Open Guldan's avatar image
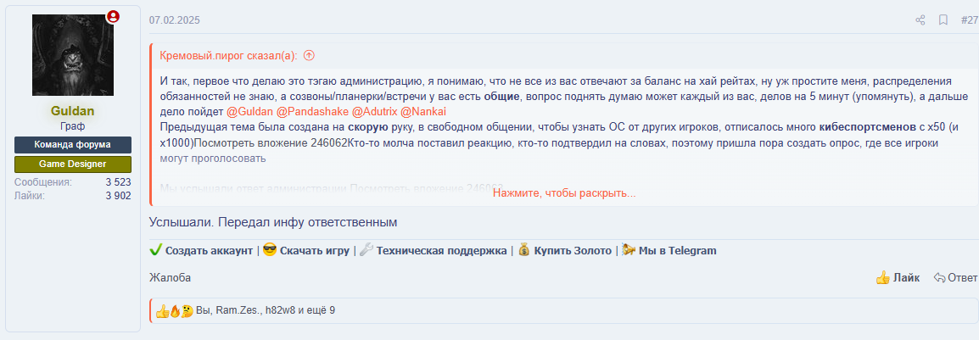Viewport: 979px width, 340px height. click(x=72, y=55)
